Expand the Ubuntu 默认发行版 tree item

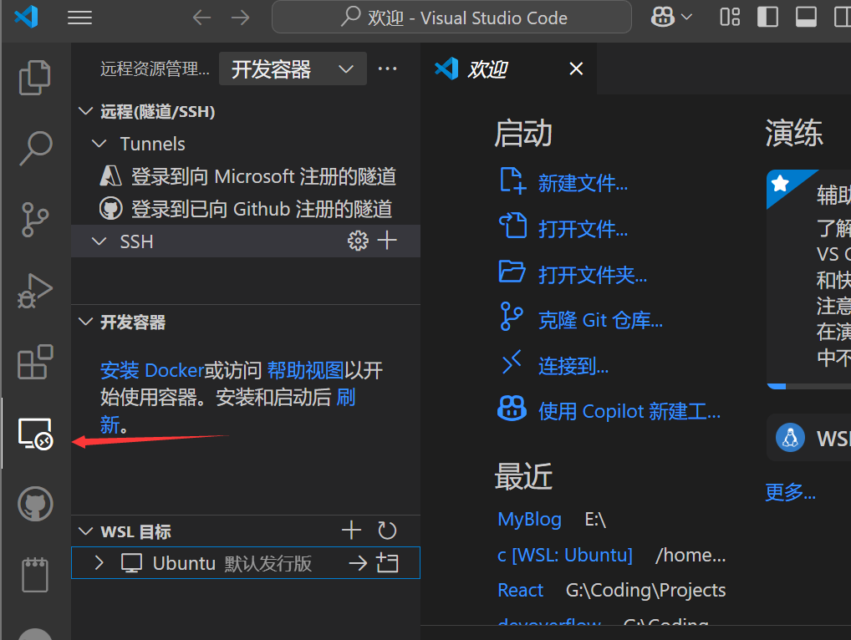pos(98,562)
